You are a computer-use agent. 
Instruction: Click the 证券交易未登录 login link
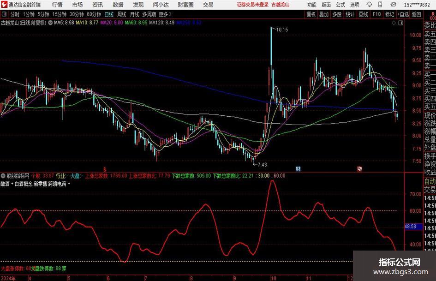(x=253, y=5)
